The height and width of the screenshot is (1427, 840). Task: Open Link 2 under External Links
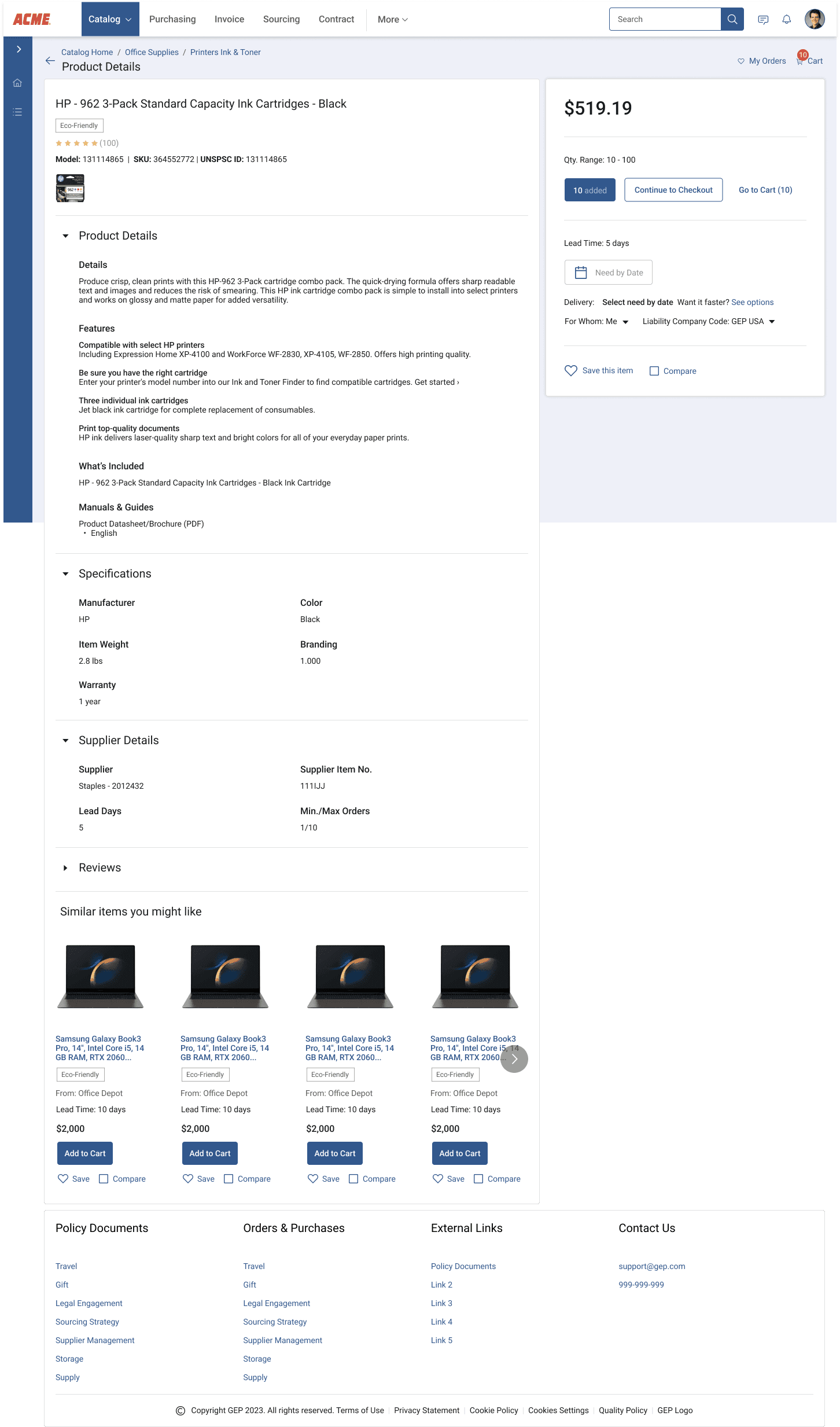(x=441, y=1285)
